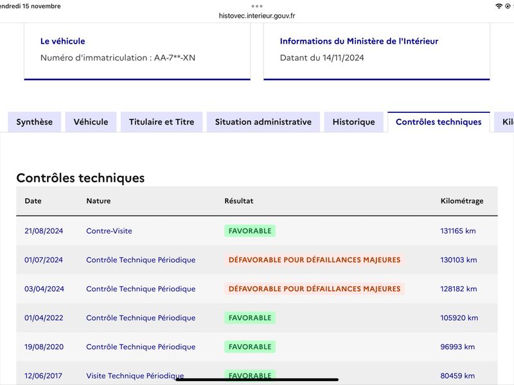
Task: Click the 21/08/2024 Contre-Visite date
Action: point(44,231)
